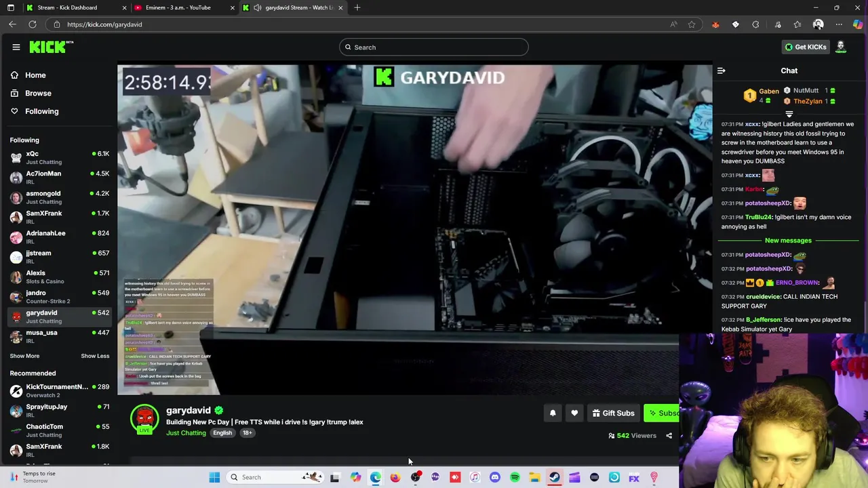
Task: Click Show Less in Following list
Action: (x=95, y=356)
